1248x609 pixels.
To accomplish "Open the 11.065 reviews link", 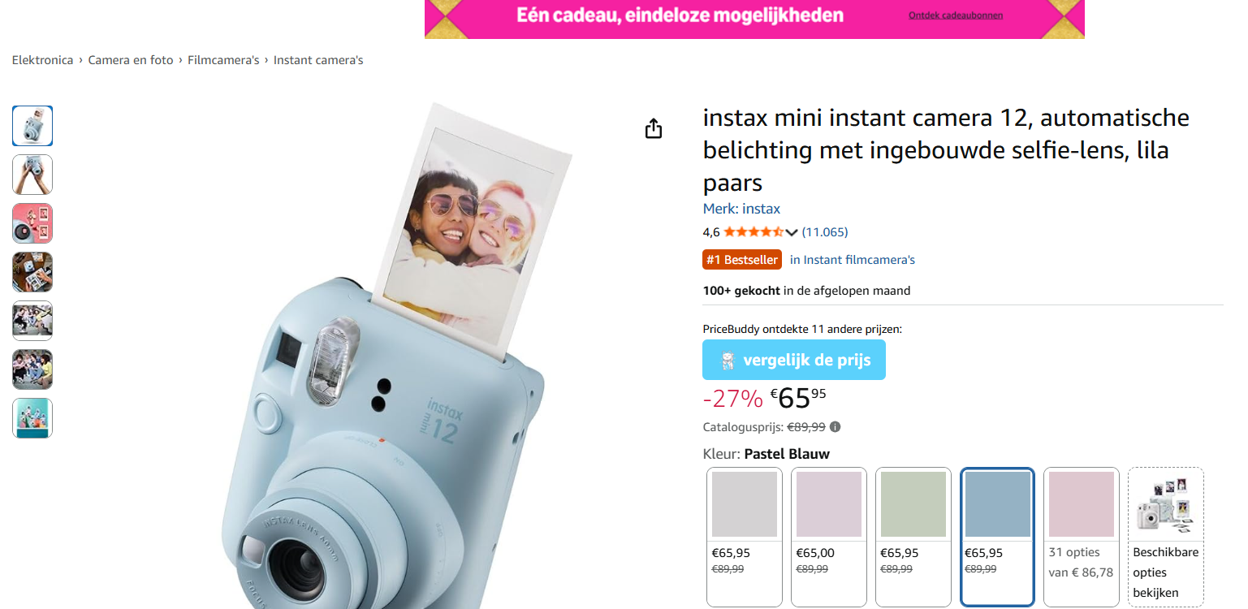I will (x=824, y=232).
